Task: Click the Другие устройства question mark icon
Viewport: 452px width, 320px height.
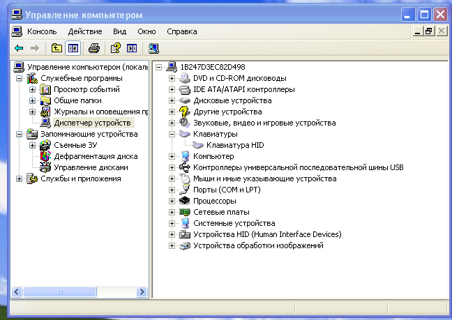Action: click(184, 112)
